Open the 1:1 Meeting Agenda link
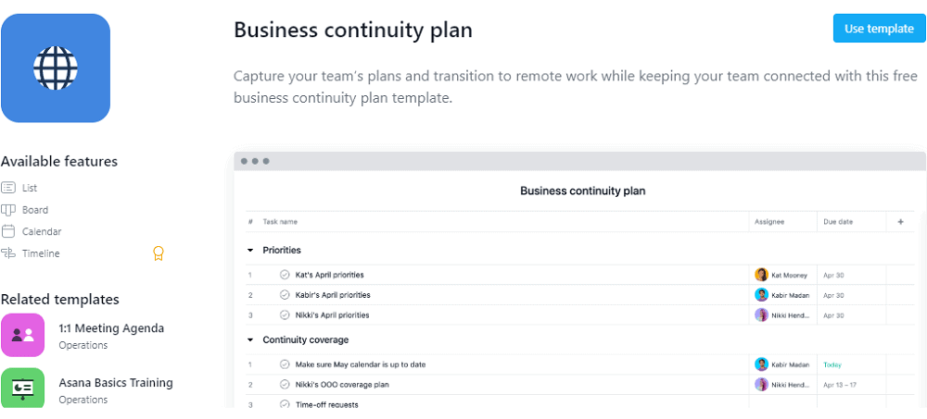The height and width of the screenshot is (419, 927). click(x=111, y=327)
